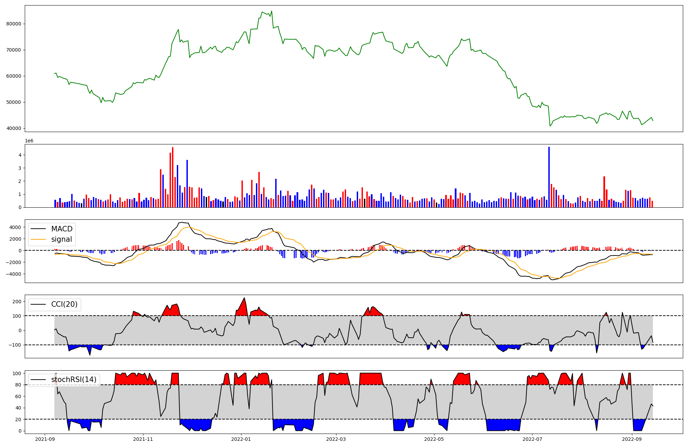The image size is (688, 447).
Task: Click the -100 tick on the CCI axis
Action: point(15,345)
